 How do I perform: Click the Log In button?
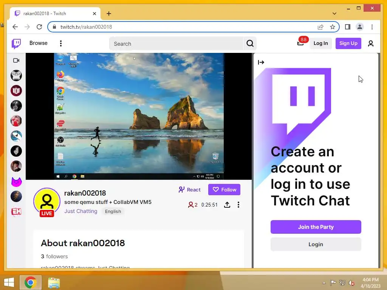coord(320,43)
